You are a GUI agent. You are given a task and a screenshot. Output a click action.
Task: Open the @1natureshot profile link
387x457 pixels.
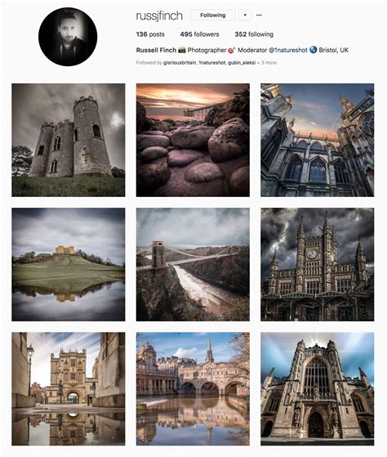tap(288, 50)
